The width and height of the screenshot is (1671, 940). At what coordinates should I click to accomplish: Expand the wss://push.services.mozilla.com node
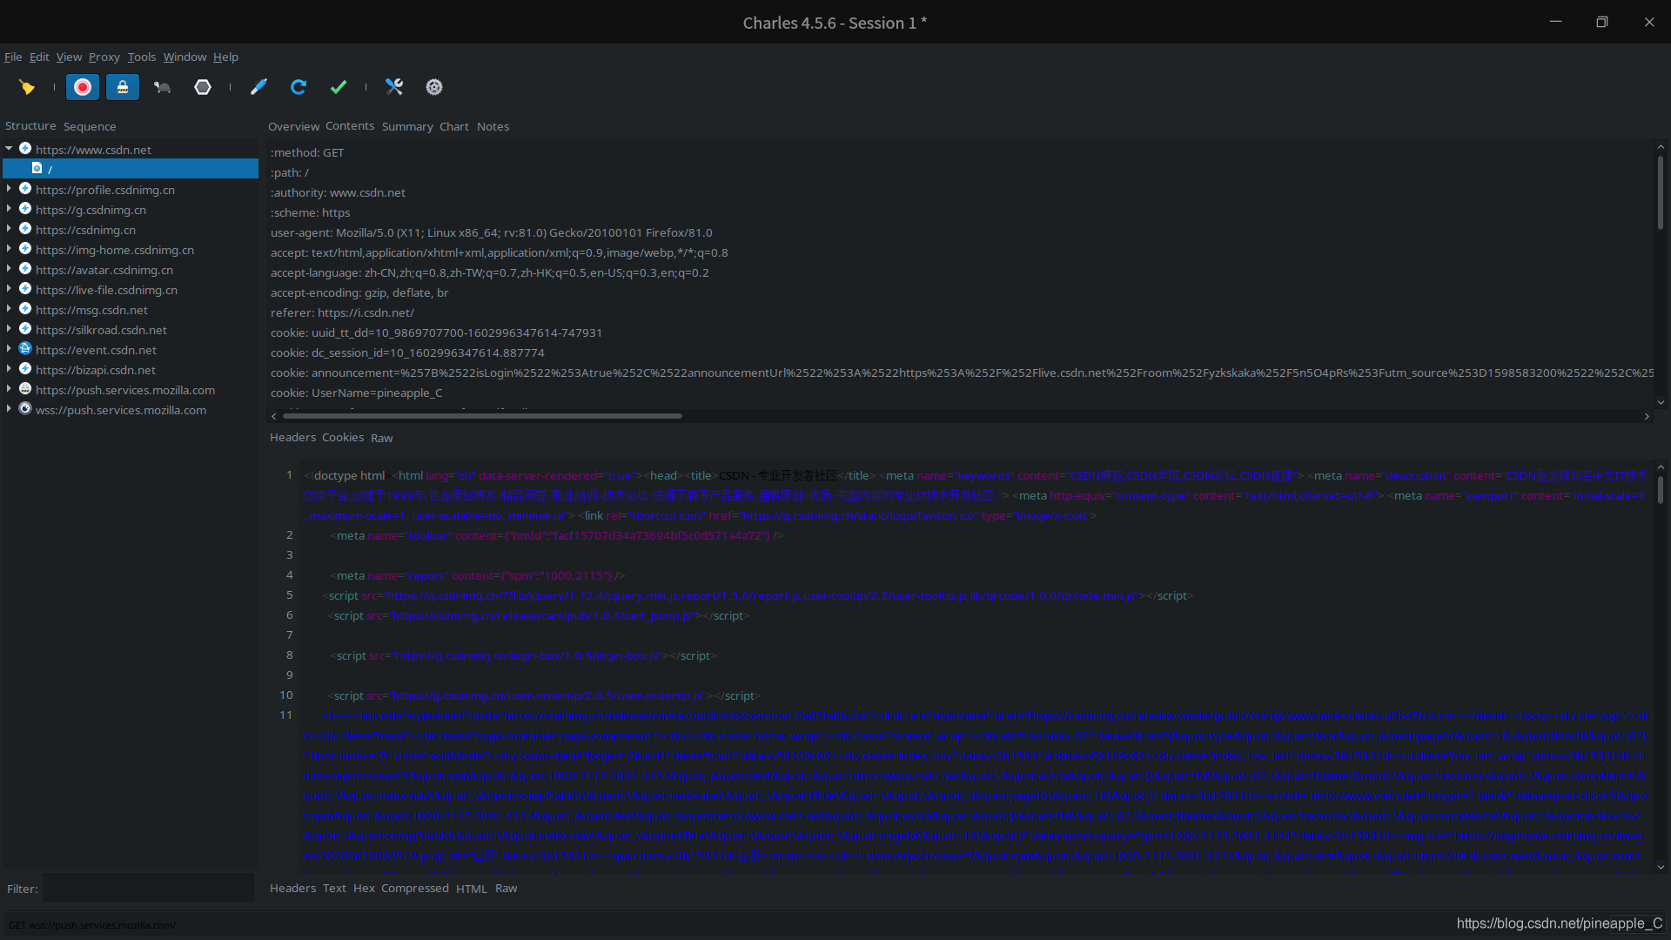9,409
